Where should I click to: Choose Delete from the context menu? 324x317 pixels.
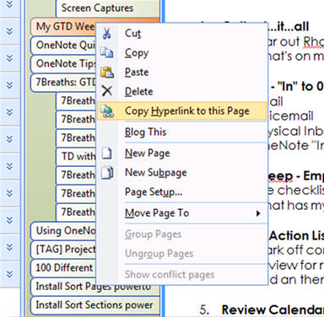tap(182, 91)
